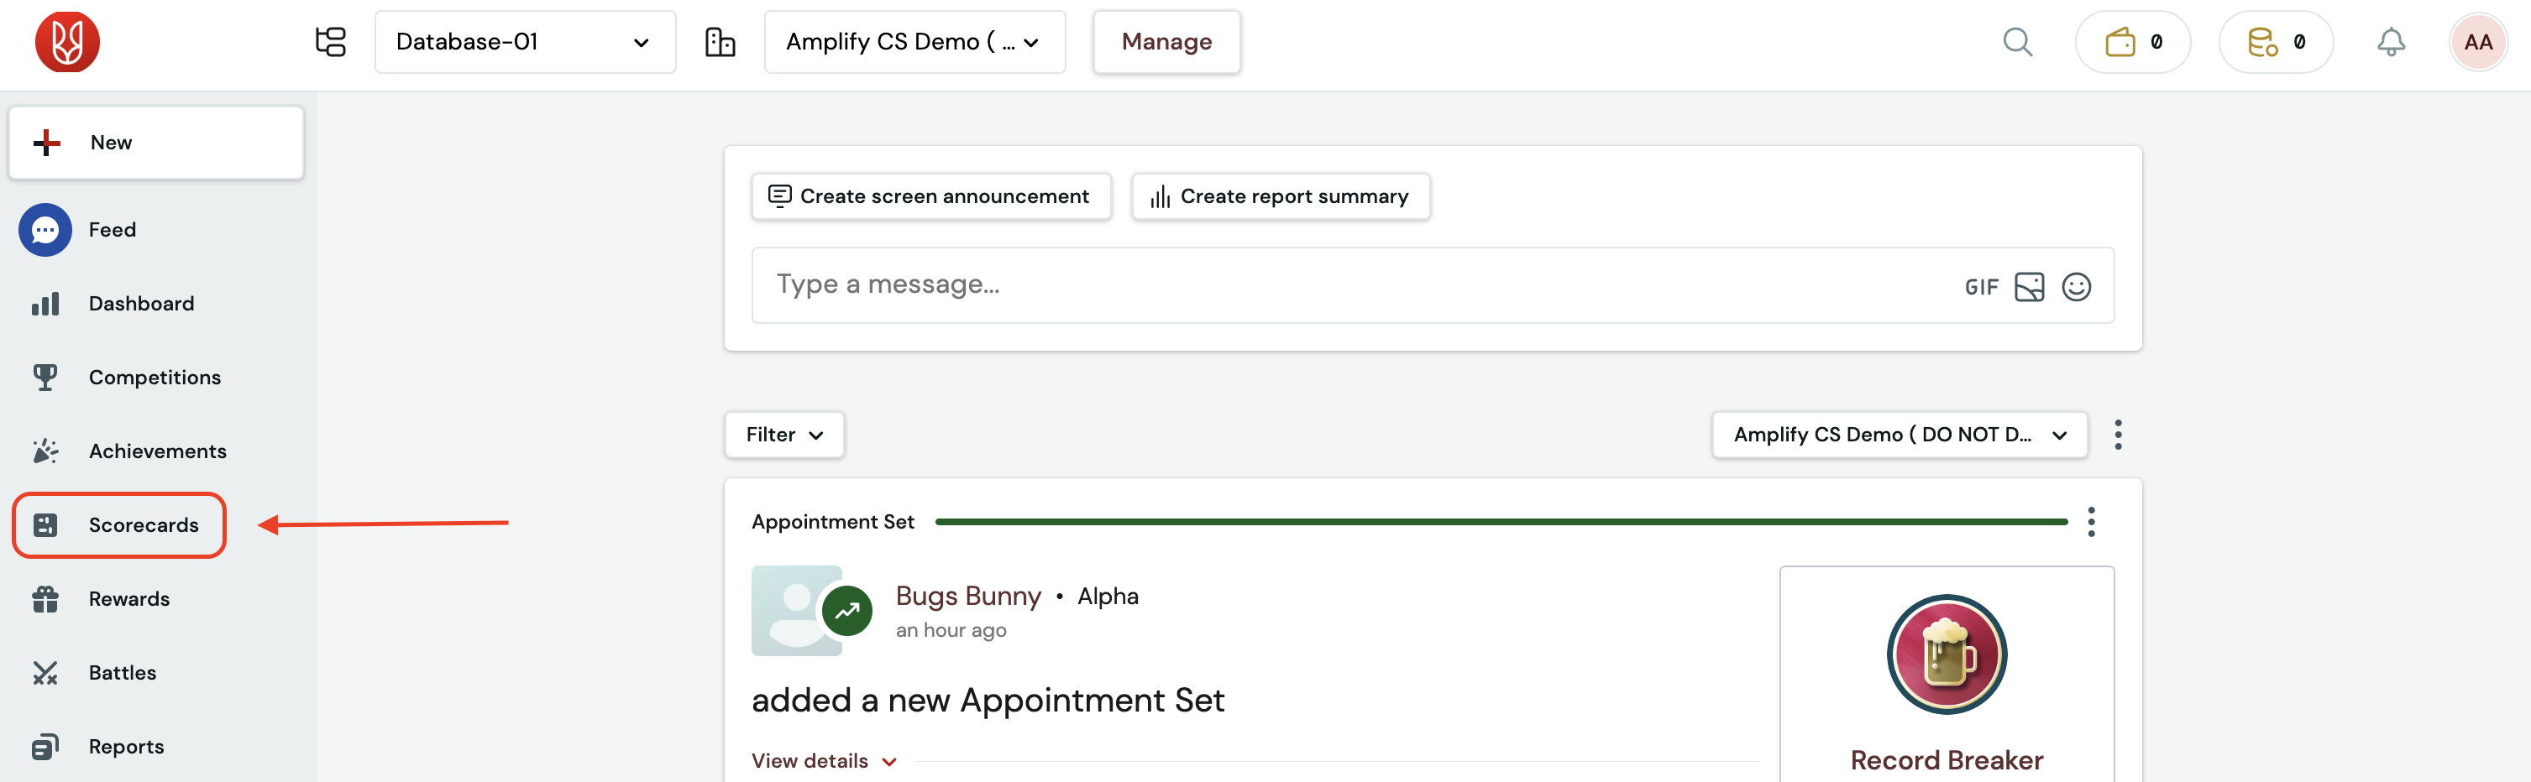Click the Type a message field

[x=1356, y=284]
